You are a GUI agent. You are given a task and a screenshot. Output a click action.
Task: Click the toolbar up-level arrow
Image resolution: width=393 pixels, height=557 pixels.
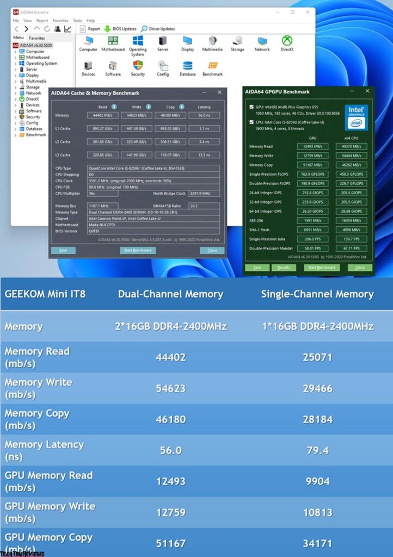pos(36,28)
